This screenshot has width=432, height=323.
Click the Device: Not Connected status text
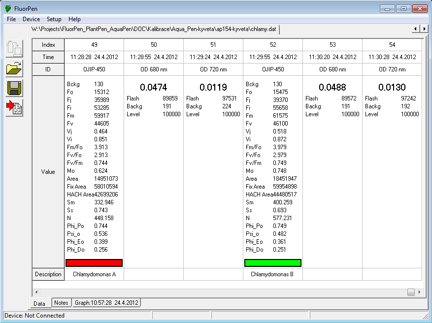[34, 316]
